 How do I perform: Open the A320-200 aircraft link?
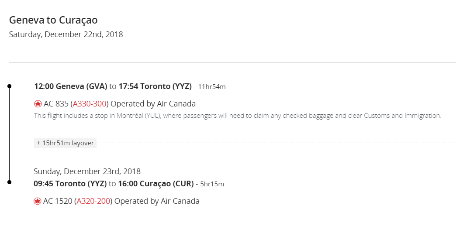(93, 201)
